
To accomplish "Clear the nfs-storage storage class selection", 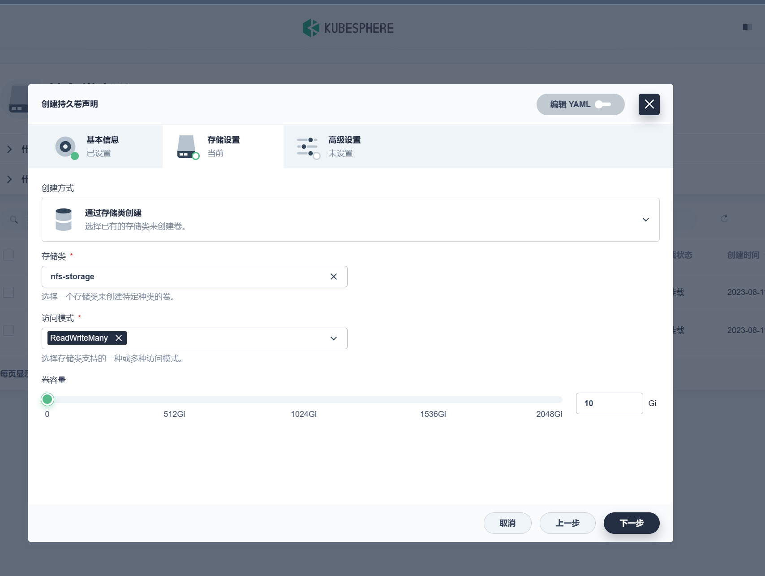I will click(334, 277).
